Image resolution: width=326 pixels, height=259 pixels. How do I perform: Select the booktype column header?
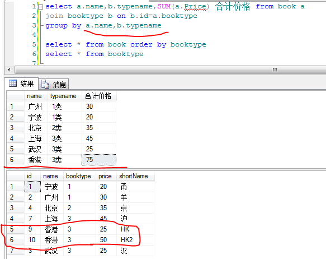[79, 176]
